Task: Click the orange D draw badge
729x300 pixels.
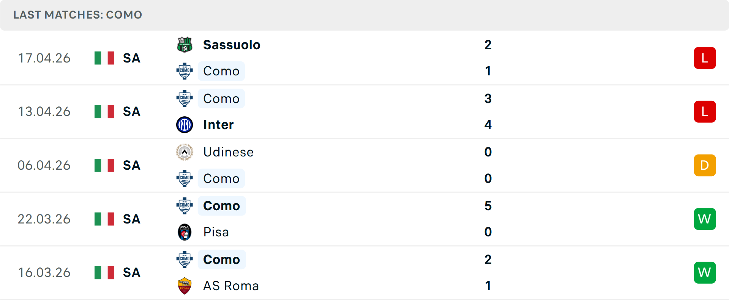Action: pos(705,166)
